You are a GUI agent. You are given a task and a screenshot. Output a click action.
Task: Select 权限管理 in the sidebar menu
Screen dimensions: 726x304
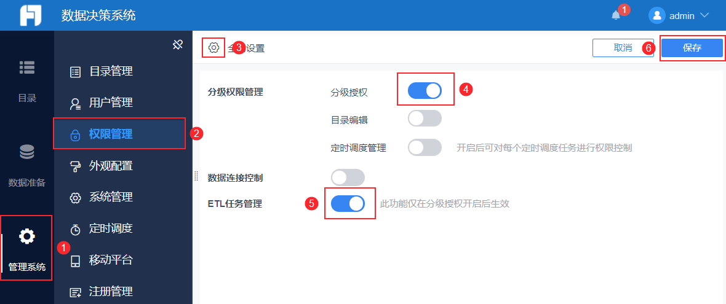pyautogui.click(x=111, y=134)
